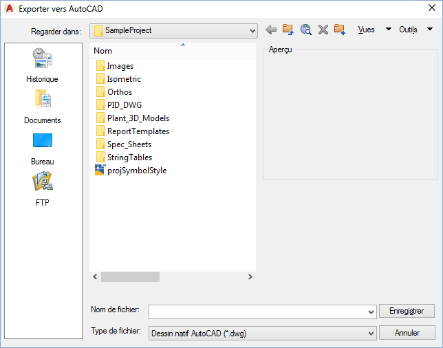Viewport: 443px width, 348px height.
Task: Select the ReportTemplates folder
Action: [133, 131]
